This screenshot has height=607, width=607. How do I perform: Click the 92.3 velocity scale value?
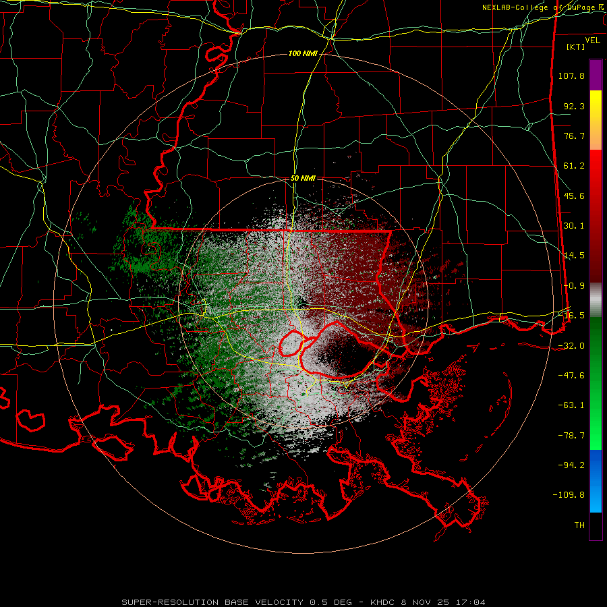point(574,106)
